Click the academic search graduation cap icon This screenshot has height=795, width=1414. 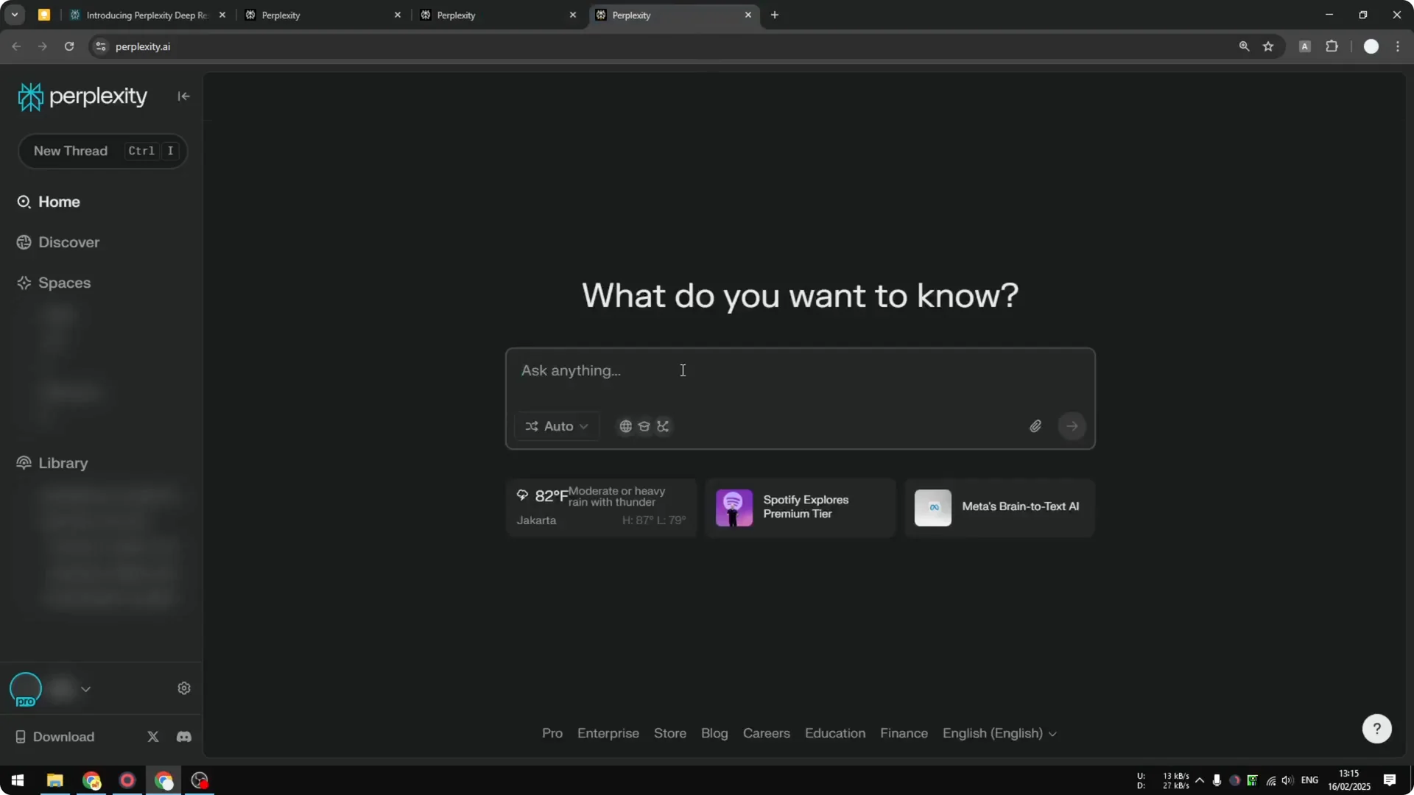(644, 426)
